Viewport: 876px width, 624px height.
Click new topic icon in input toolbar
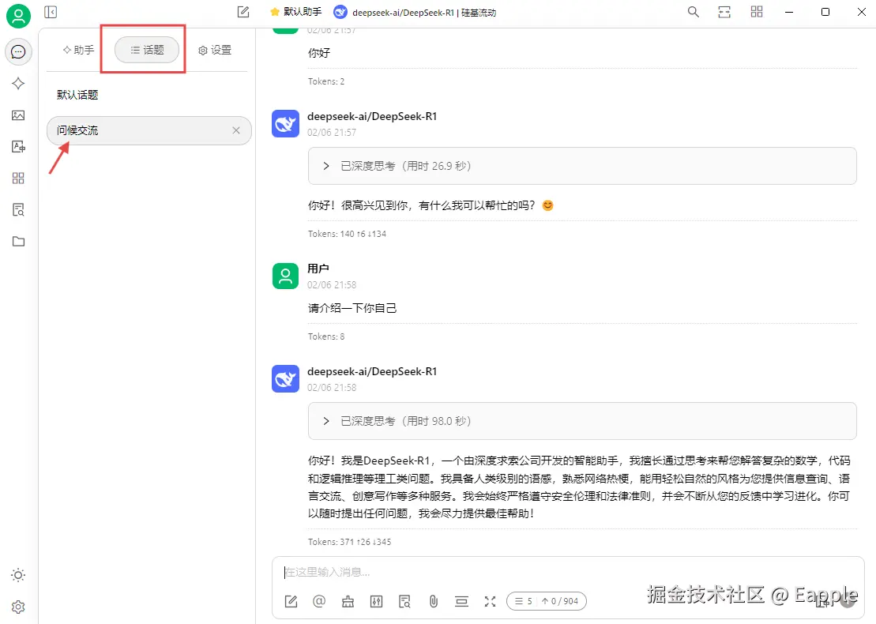tap(291, 601)
